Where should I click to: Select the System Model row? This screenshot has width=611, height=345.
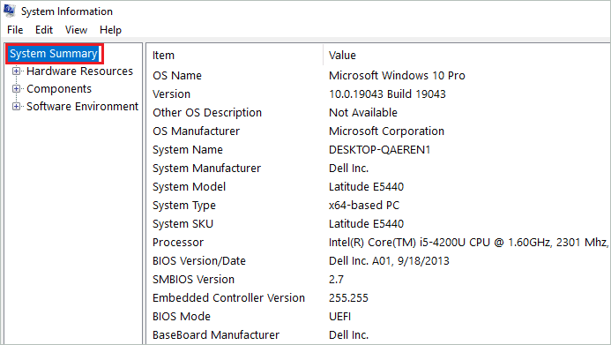tap(190, 187)
